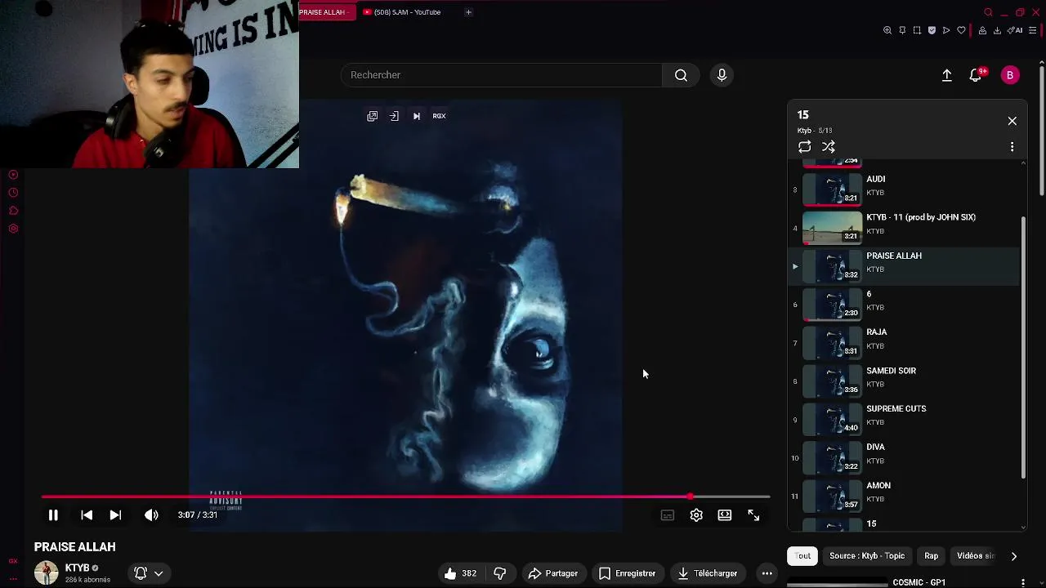Screen dimensions: 1046x588
Task: Click the search magnifier button
Action: pos(681,75)
